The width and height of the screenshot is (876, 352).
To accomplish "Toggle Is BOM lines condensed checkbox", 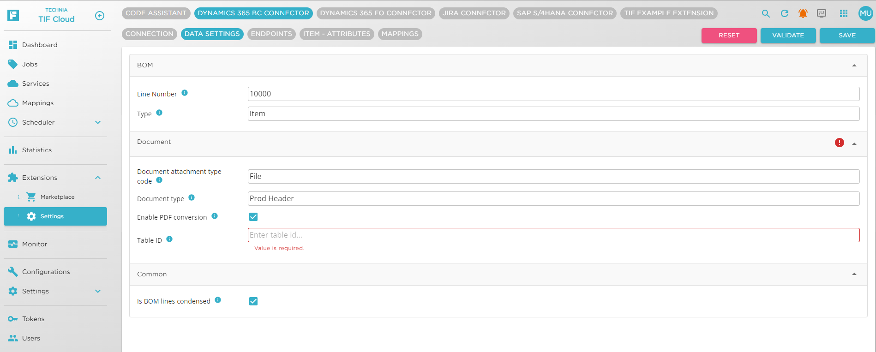I will click(253, 301).
